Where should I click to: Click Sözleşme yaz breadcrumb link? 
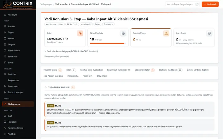point(46,4)
